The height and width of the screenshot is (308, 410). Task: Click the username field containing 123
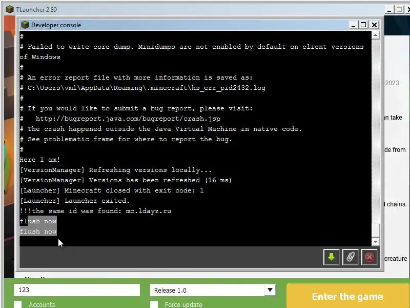click(77, 290)
